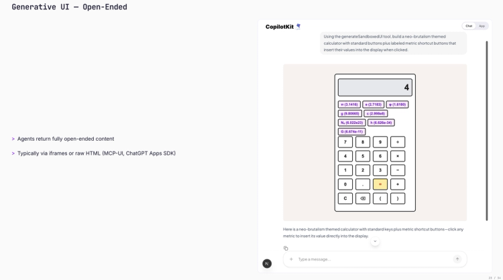
Task: Insert the G (6.674e-11) constant
Action: click(351, 131)
